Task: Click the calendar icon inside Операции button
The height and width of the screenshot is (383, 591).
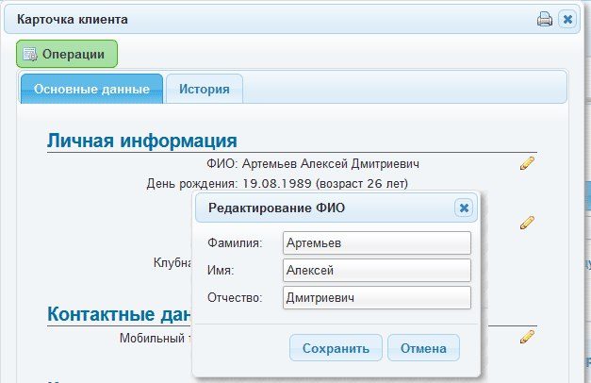Action: pos(30,55)
